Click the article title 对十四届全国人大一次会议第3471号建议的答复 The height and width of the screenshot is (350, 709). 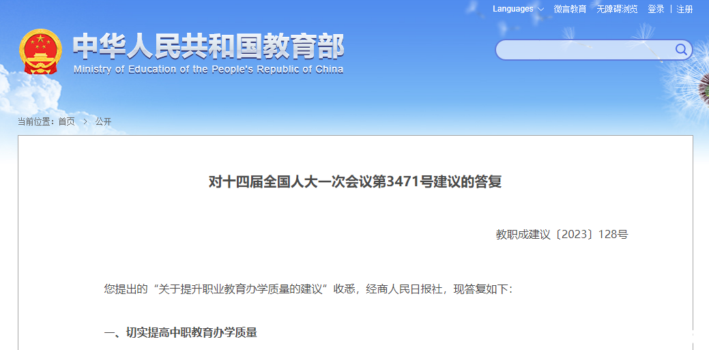(355, 181)
